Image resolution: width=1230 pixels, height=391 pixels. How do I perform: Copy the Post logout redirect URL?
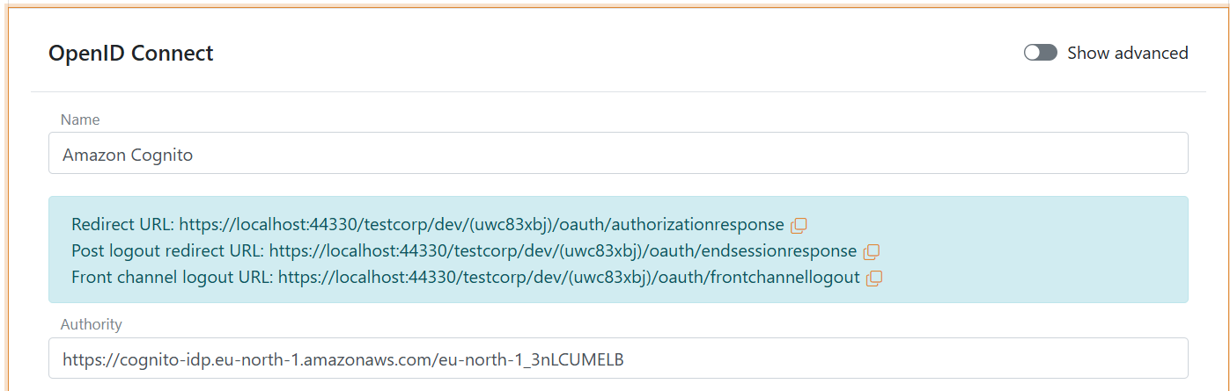click(x=871, y=251)
